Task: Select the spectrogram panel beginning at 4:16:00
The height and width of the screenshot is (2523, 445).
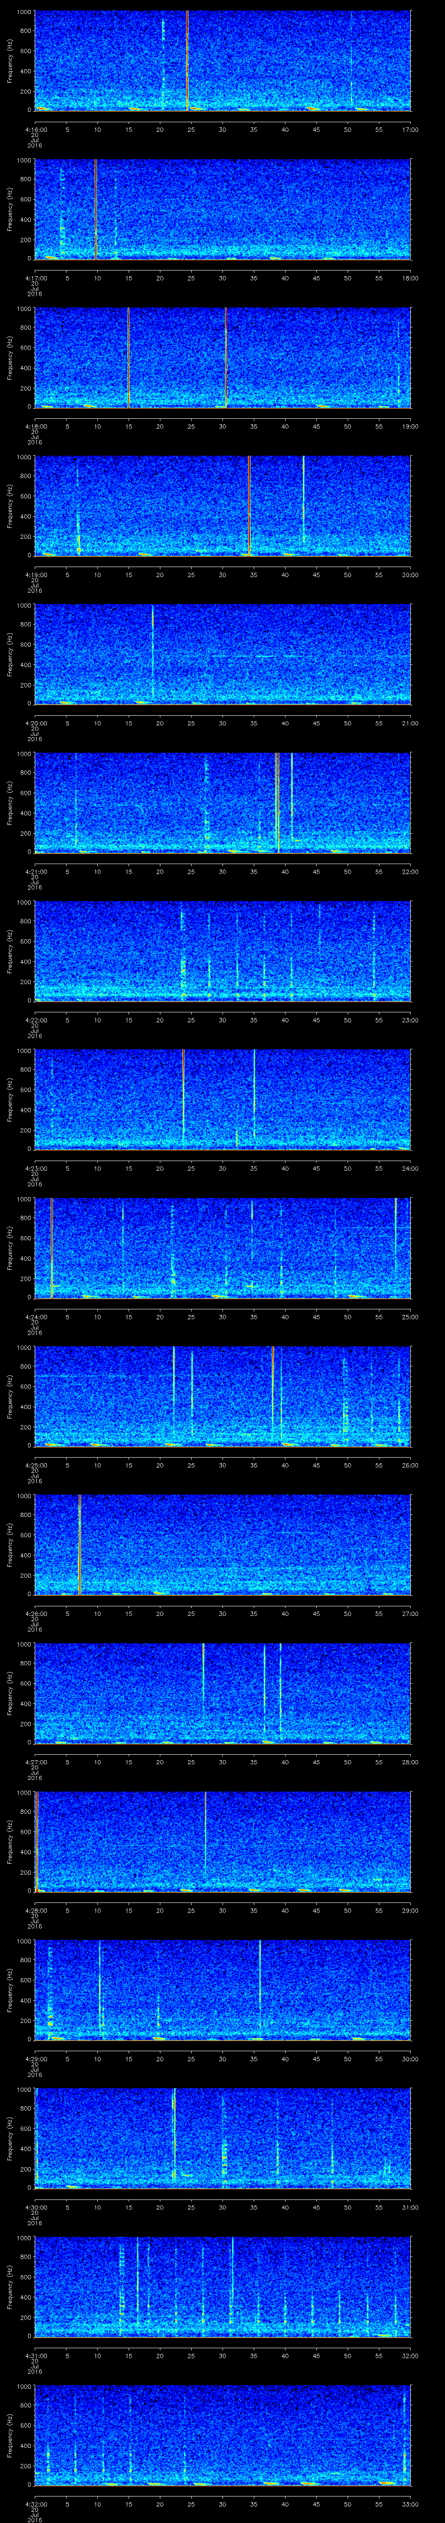Action: (x=222, y=61)
